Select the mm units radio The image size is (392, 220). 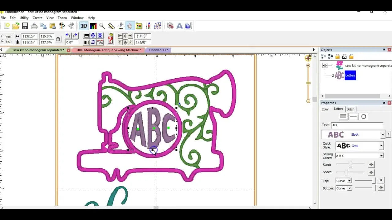pos(3,36)
